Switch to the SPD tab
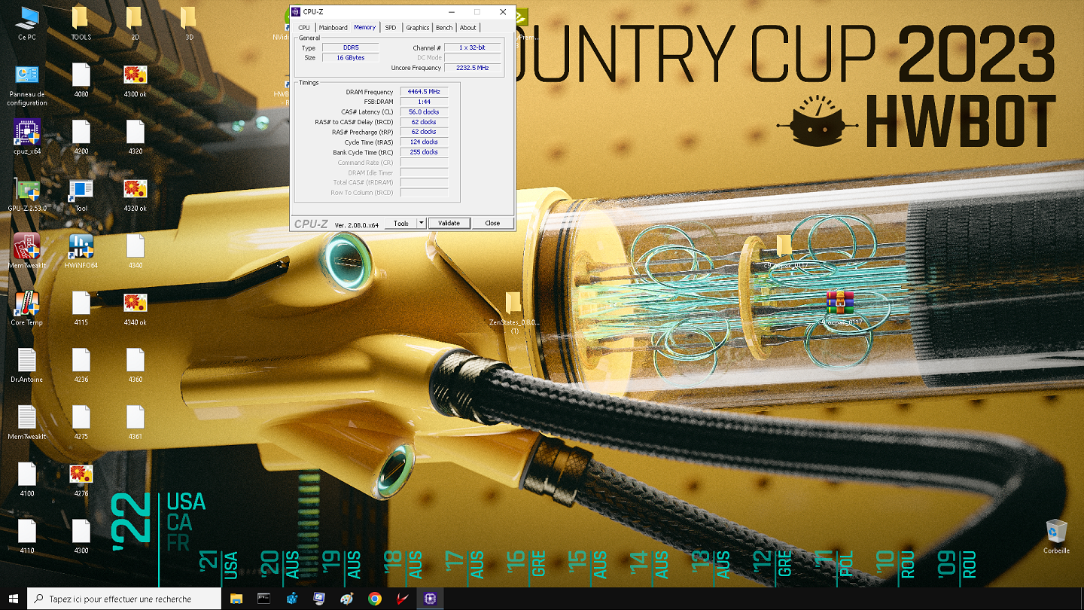 pyautogui.click(x=391, y=28)
